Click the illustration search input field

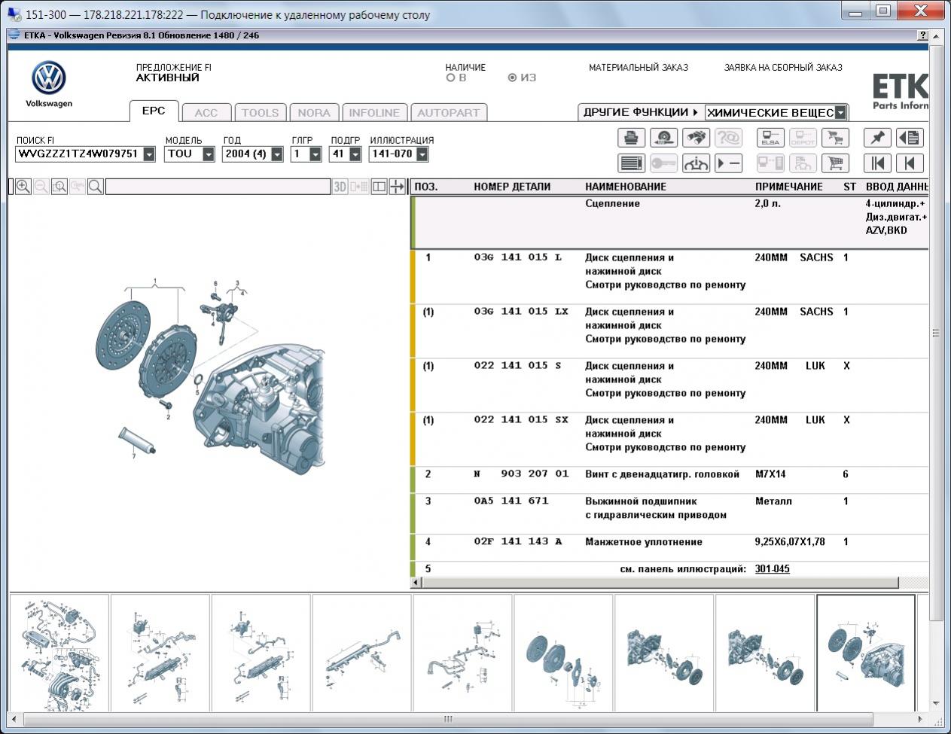tap(218, 187)
